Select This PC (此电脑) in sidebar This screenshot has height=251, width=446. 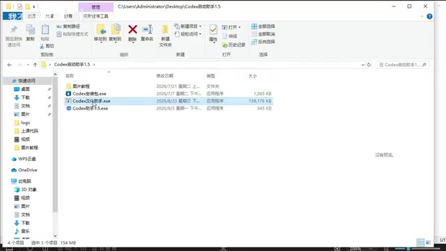pyautogui.click(x=24, y=181)
